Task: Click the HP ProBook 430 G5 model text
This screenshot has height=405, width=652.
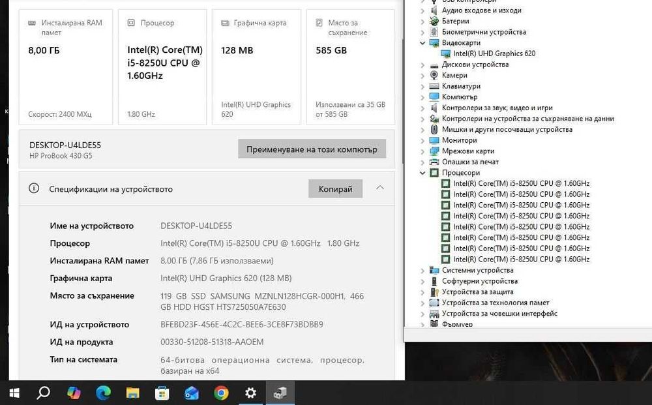Action: (61, 156)
